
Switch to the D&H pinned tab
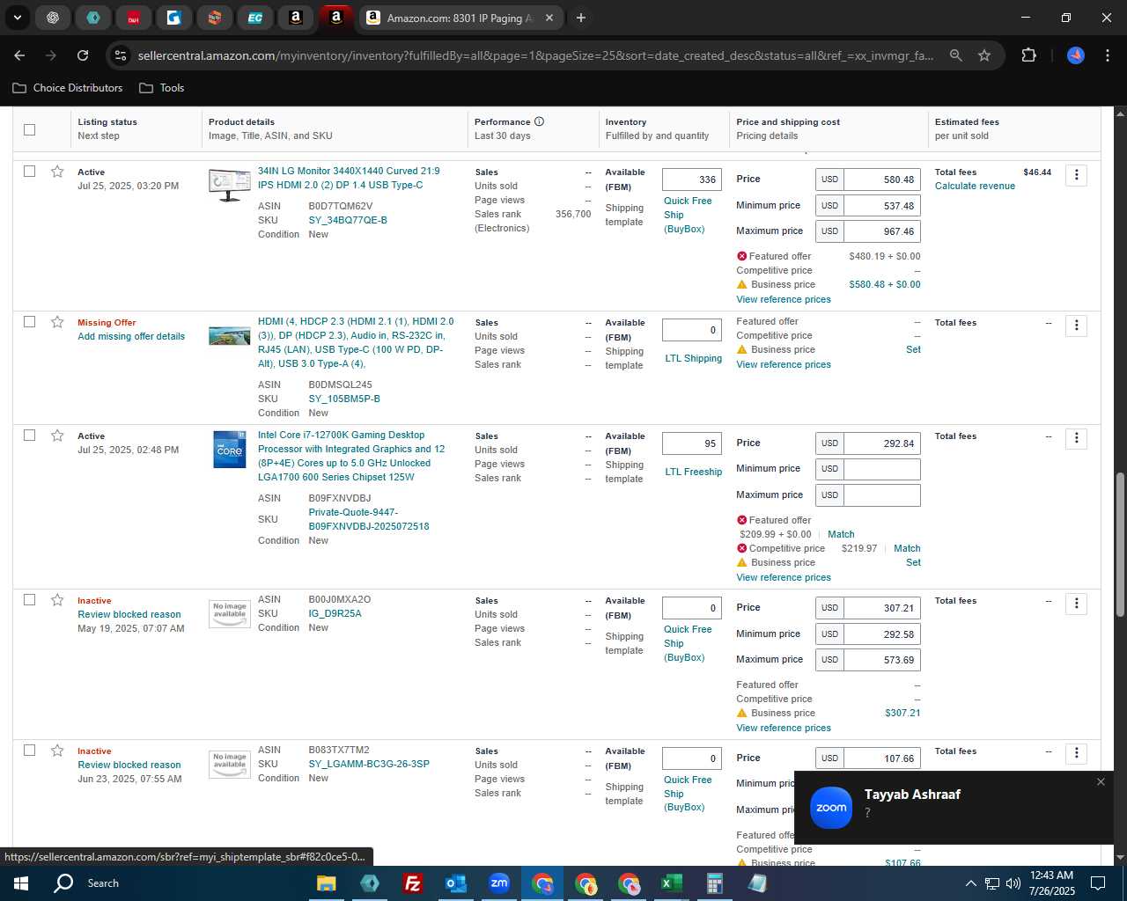(x=134, y=18)
